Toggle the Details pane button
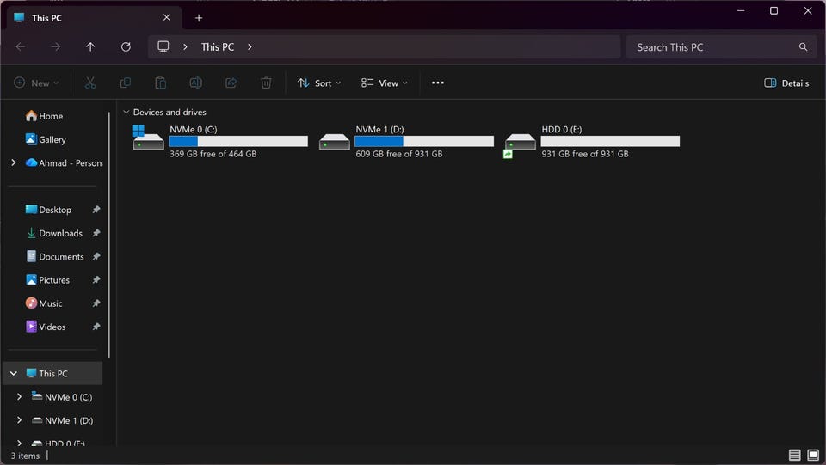This screenshot has width=826, height=465. [x=786, y=83]
